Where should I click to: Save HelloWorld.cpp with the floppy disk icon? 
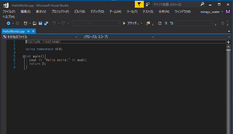click(x=40, y=23)
